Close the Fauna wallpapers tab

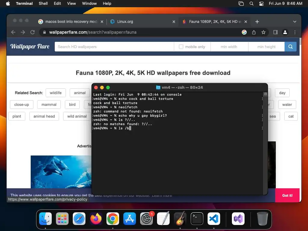246,22
